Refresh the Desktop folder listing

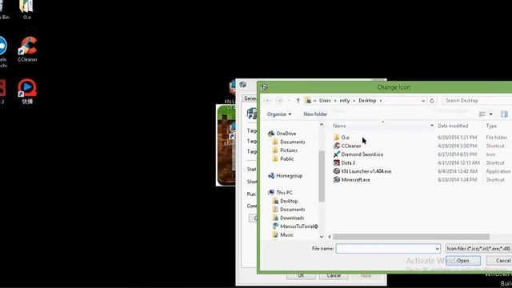(432, 101)
